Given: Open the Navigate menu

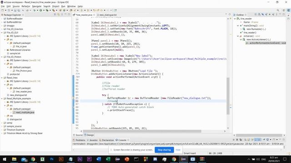Looking at the screenshot, I should pos(37,6).
